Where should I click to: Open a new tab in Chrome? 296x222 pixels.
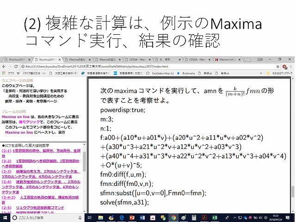pyautogui.click(x=248, y=60)
